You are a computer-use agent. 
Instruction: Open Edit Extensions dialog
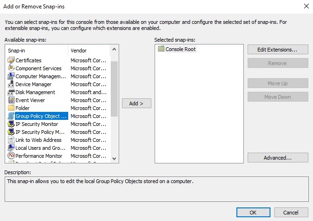pos(277,50)
